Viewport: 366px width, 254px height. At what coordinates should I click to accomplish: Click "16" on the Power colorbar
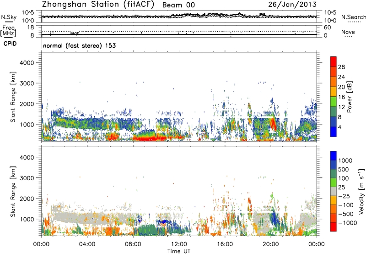tap(341, 97)
